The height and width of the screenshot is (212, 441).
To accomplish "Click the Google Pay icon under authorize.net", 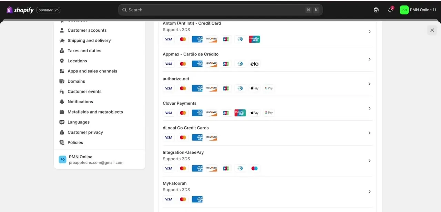I will click(x=269, y=88).
